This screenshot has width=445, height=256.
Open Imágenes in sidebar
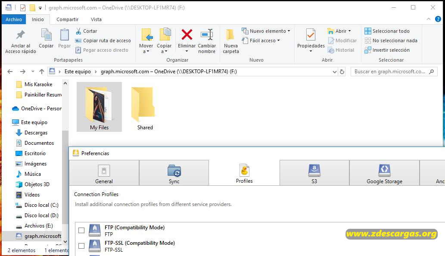click(31, 164)
